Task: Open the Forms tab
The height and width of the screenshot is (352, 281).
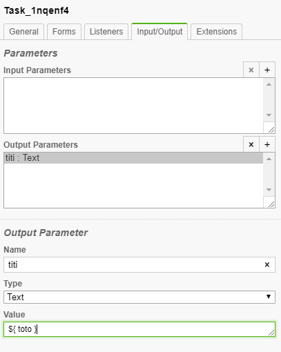Action: (x=64, y=32)
